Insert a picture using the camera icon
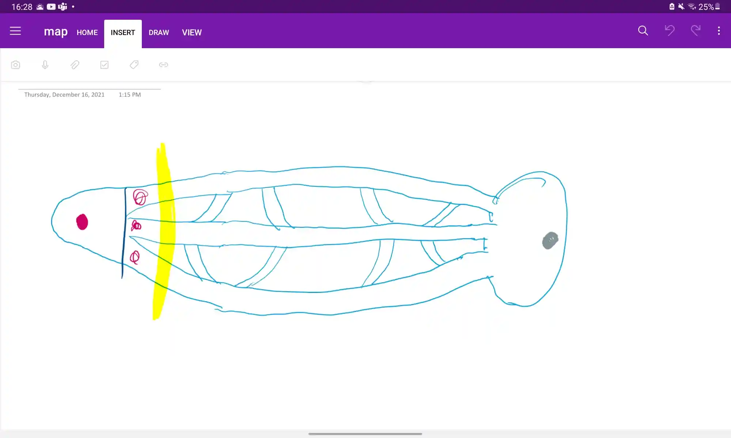731x438 pixels. point(15,65)
